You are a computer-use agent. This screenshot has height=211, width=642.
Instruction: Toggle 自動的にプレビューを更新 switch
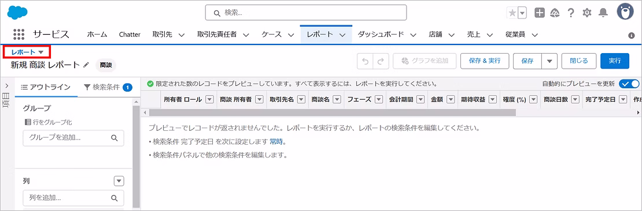[x=629, y=84]
